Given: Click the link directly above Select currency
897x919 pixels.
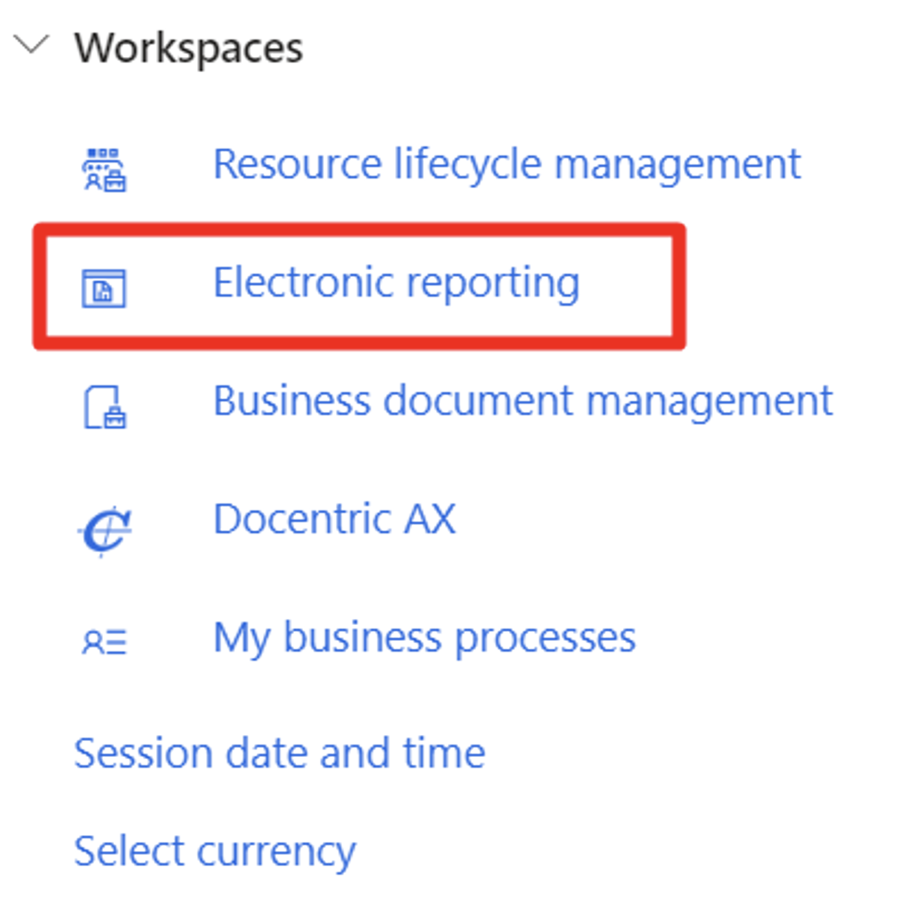Looking at the screenshot, I should pyautogui.click(x=280, y=753).
